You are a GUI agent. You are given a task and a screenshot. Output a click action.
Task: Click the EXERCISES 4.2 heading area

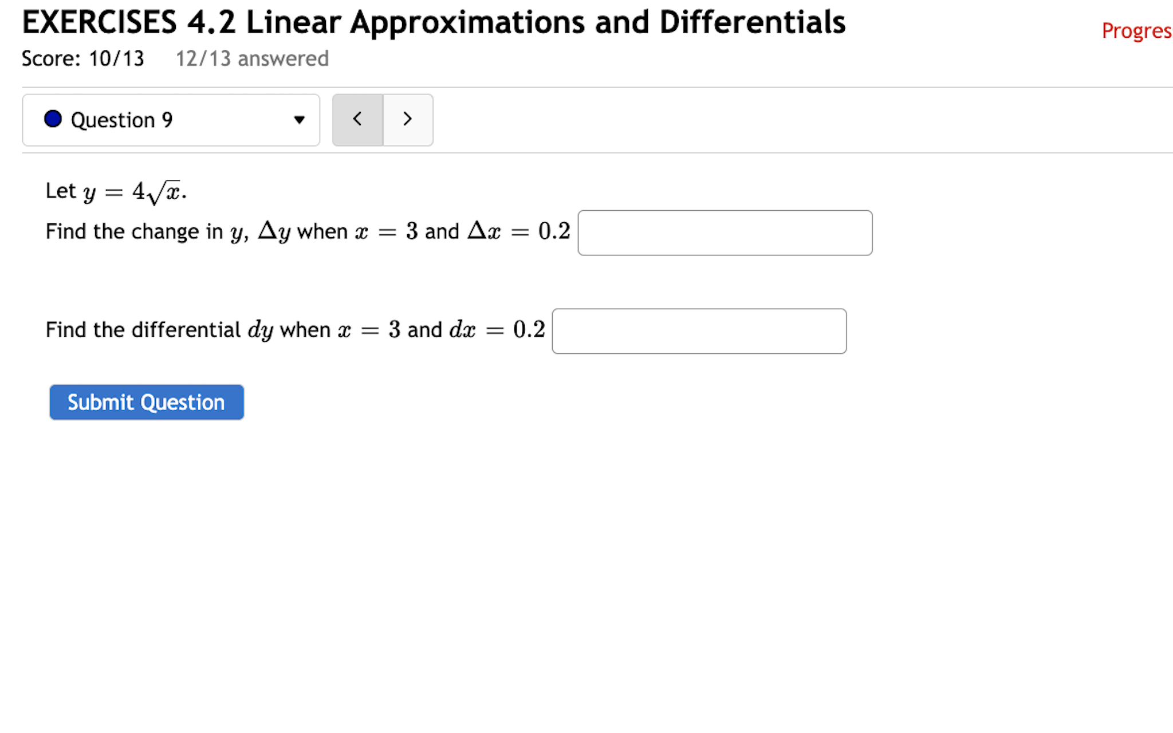(434, 22)
